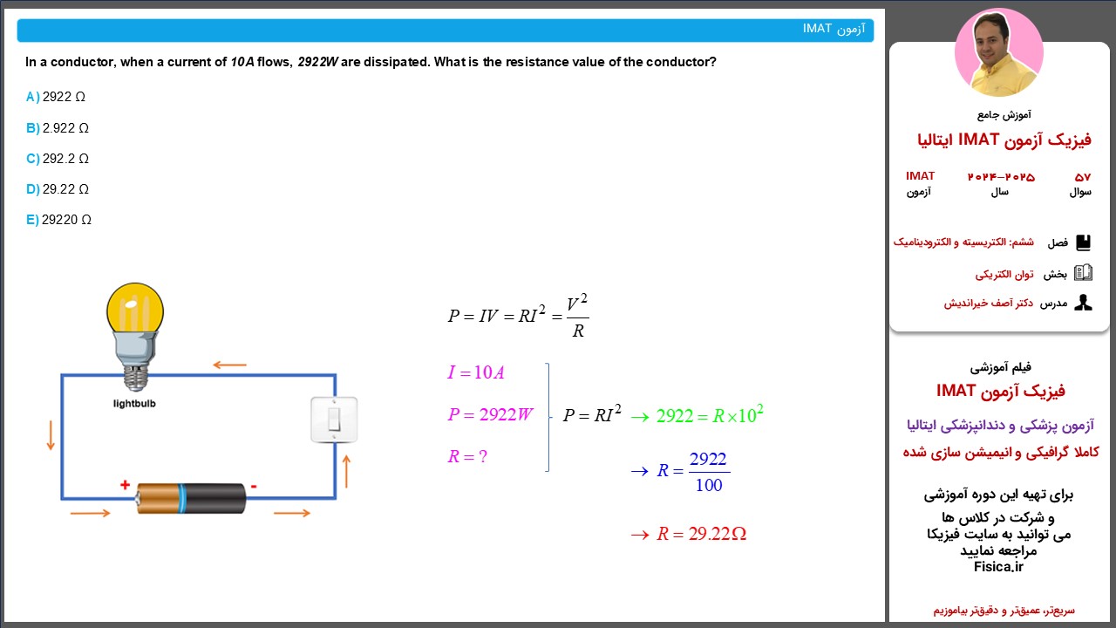Viewport: 1116px width, 628px height.
Task: Open the Fisica.ir website link
Action: point(998,566)
